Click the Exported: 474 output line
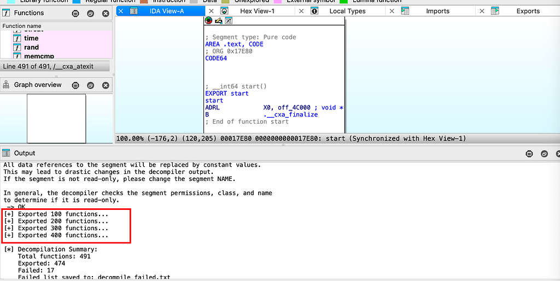560x281 pixels. pyautogui.click(x=42, y=264)
